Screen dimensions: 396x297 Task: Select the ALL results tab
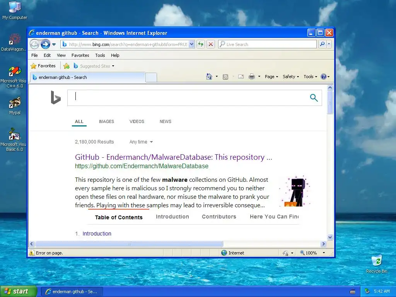coord(79,121)
